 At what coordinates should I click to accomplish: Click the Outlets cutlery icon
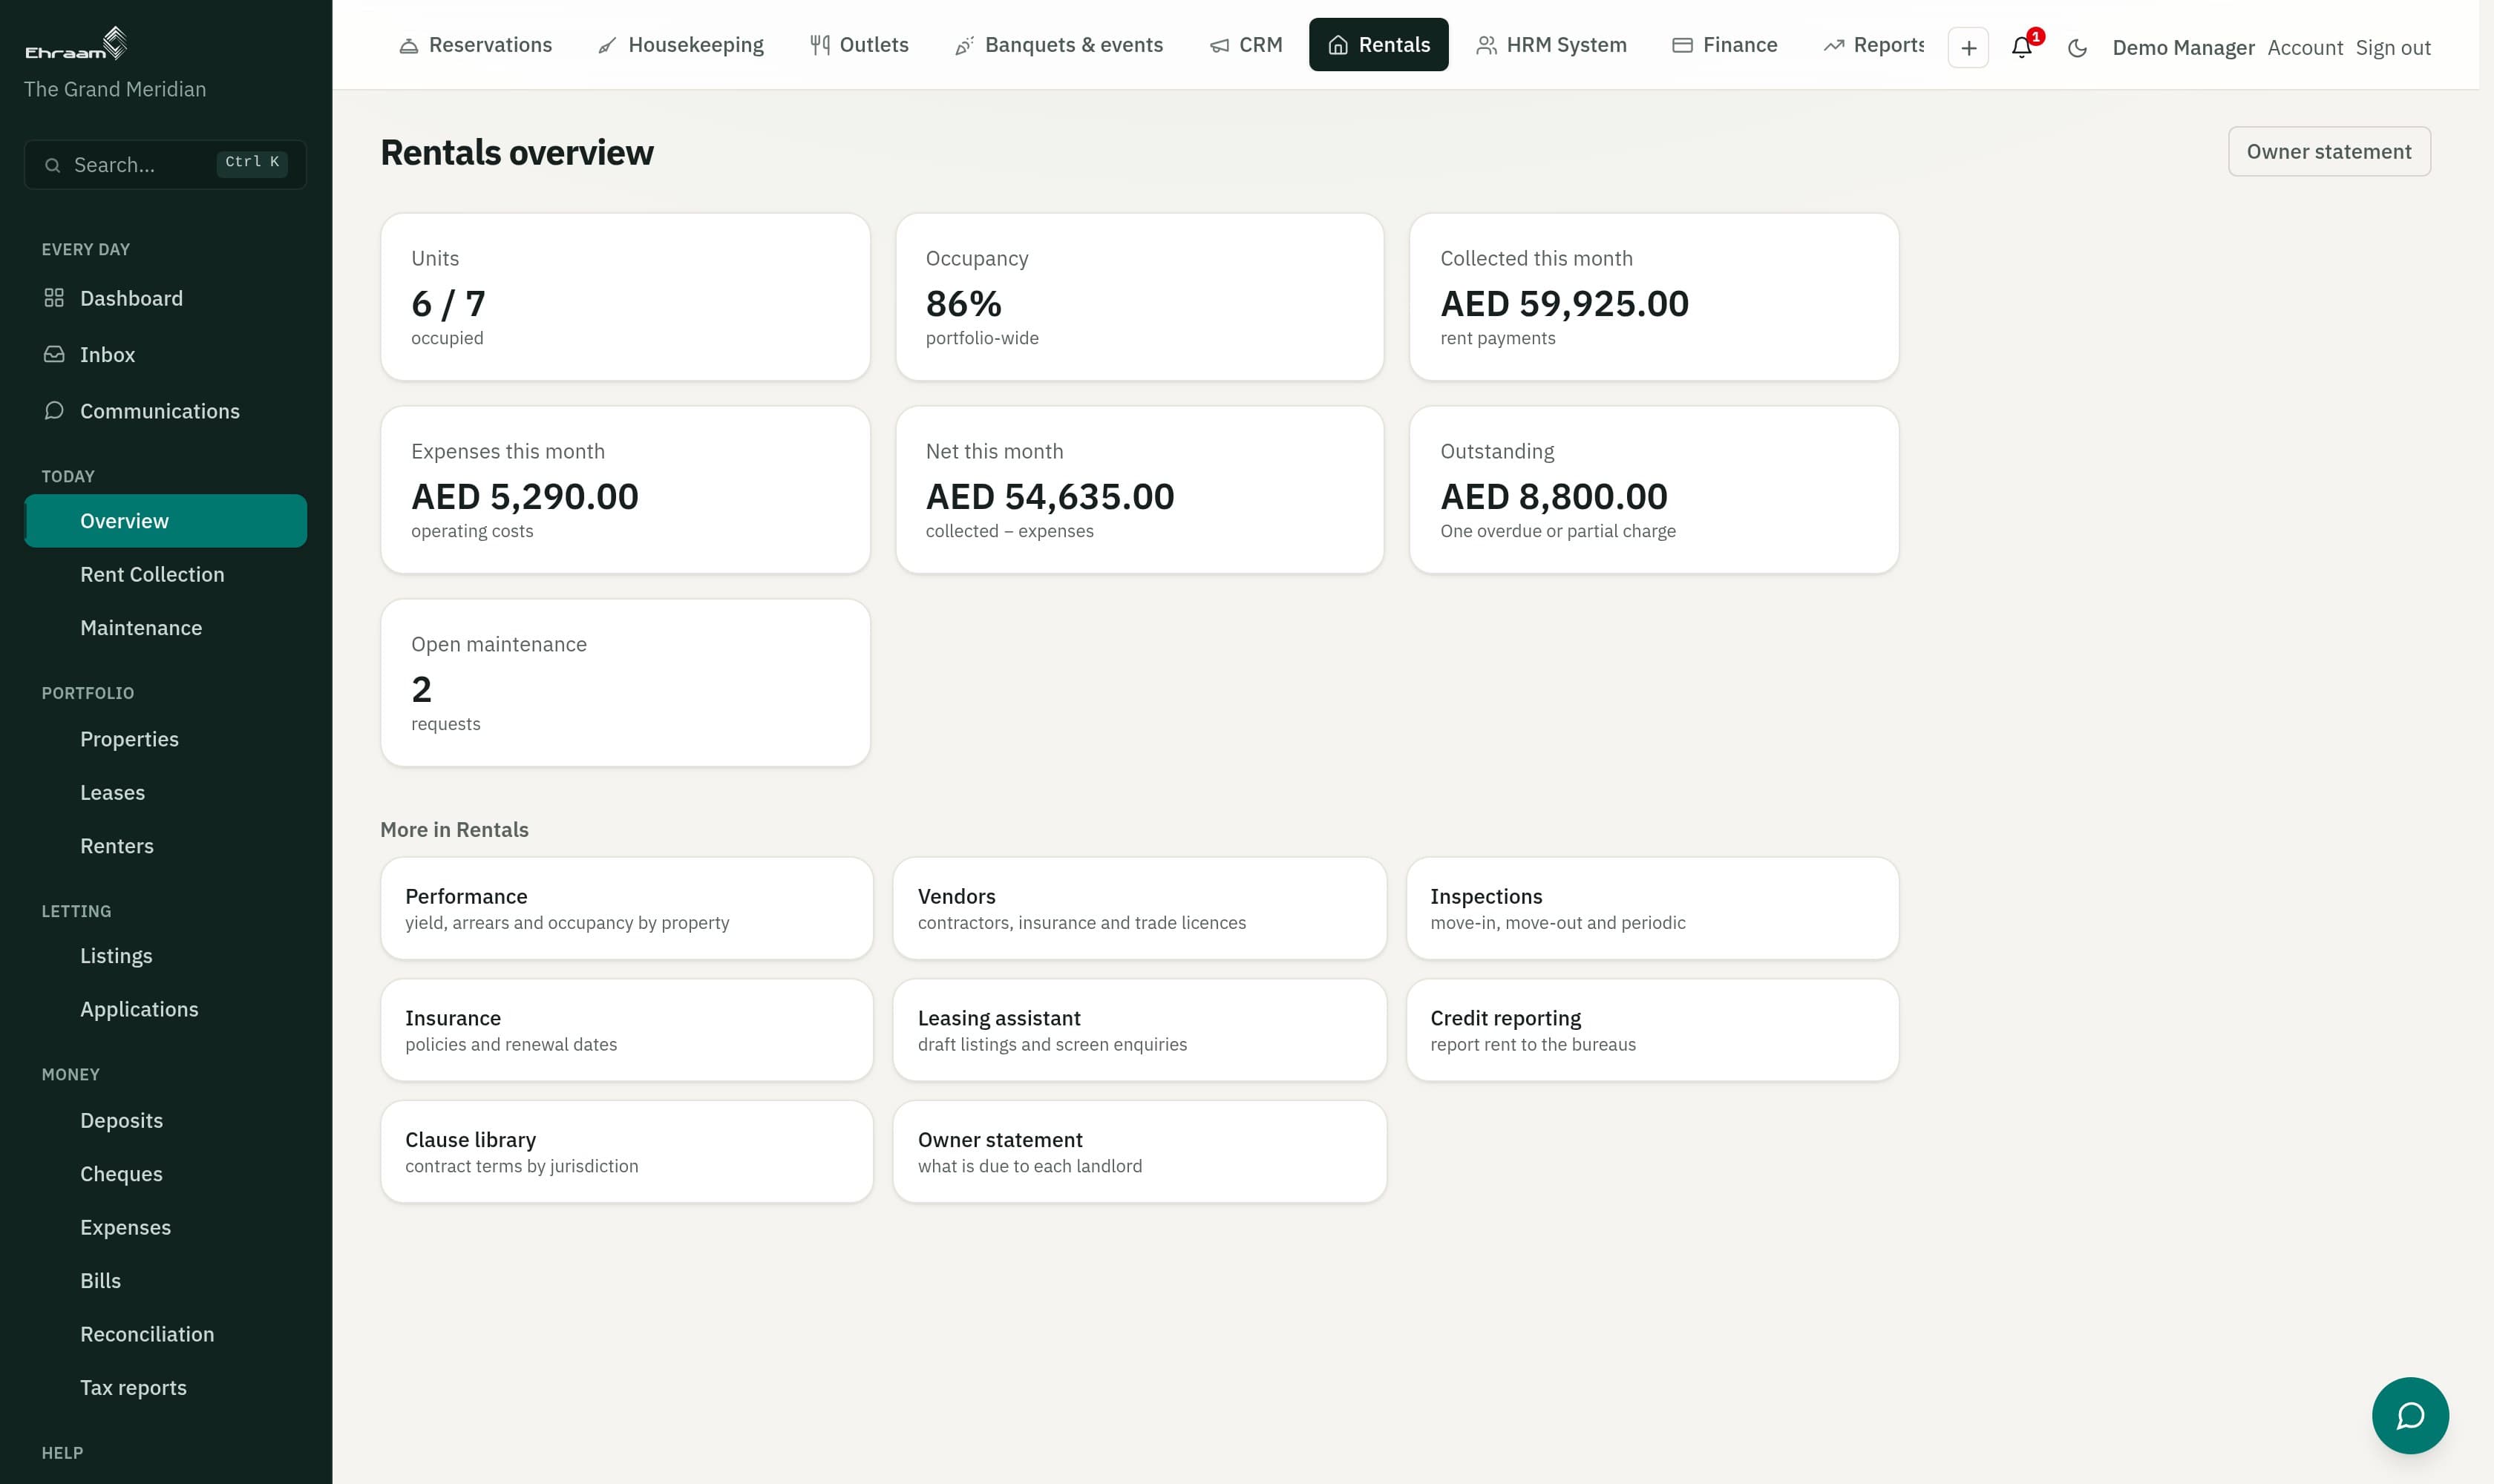pyautogui.click(x=819, y=45)
